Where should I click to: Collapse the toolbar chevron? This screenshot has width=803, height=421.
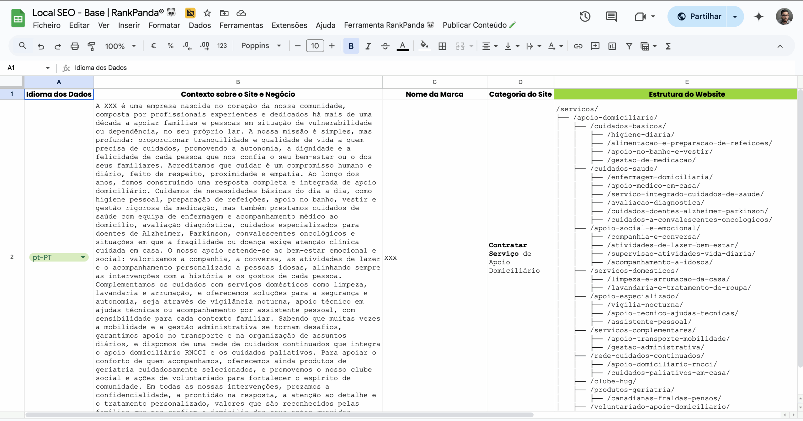coord(780,46)
